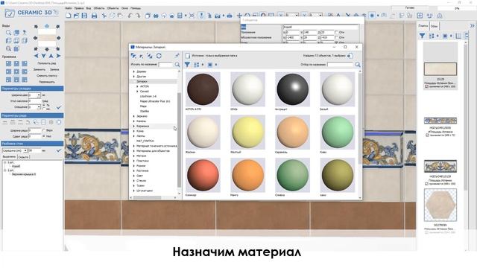This screenshot has width=477, height=268.
Task: Choose the dark brown AXTON grout swatch
Action: point(203,89)
